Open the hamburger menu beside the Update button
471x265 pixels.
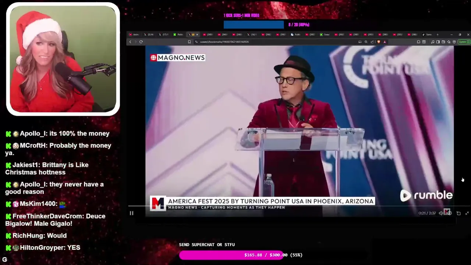(468, 42)
